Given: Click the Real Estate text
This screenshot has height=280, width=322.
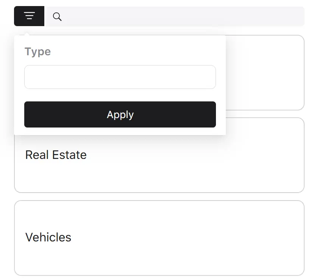Looking at the screenshot, I should [x=56, y=155].
